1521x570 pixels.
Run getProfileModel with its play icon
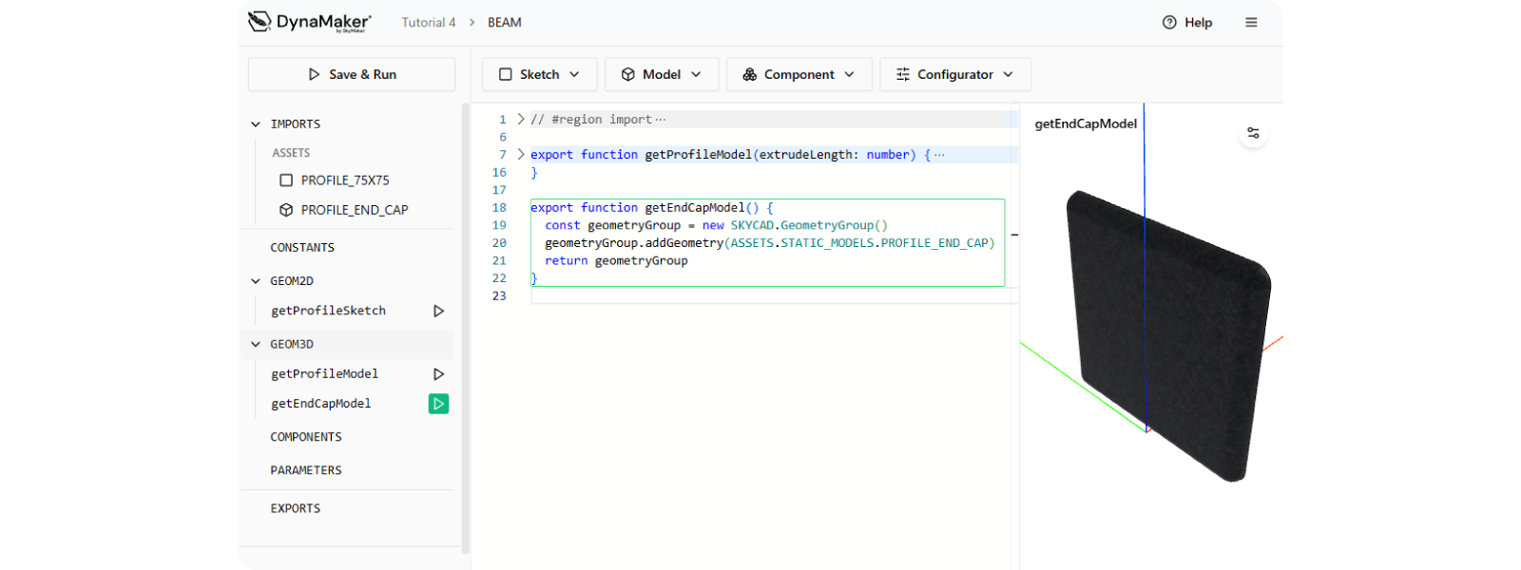point(438,374)
